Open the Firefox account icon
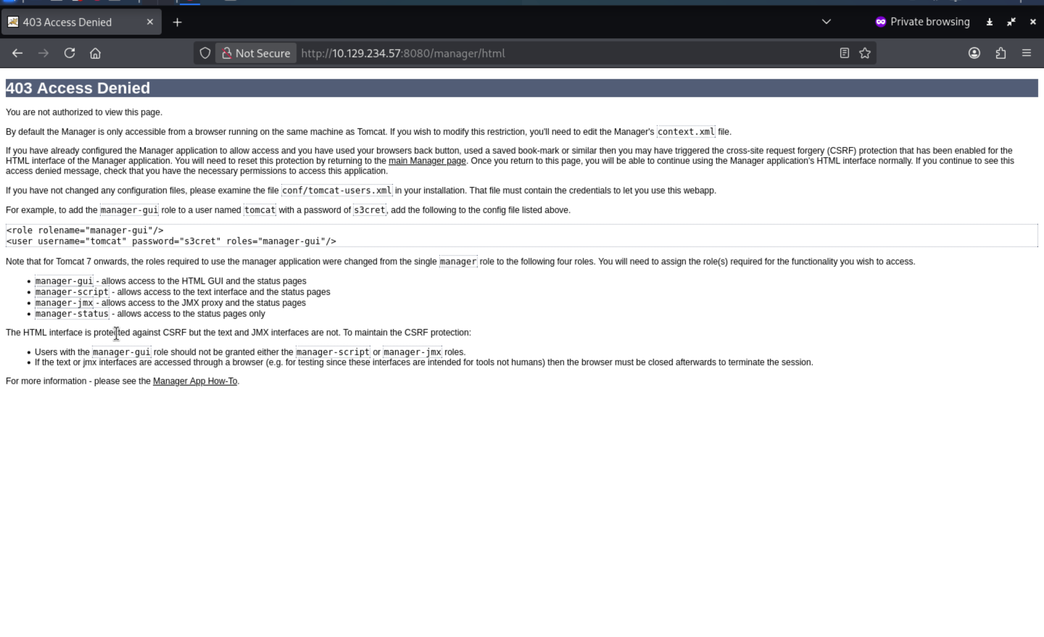The width and height of the screenshot is (1044, 637). [974, 53]
